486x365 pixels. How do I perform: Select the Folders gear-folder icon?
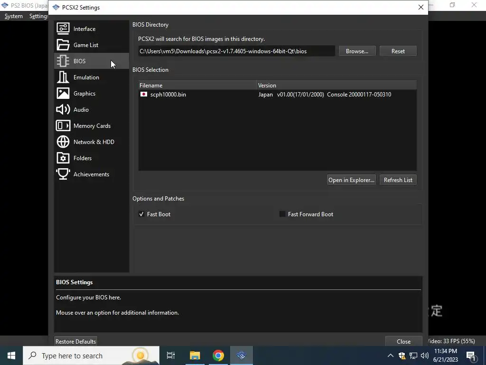63,158
